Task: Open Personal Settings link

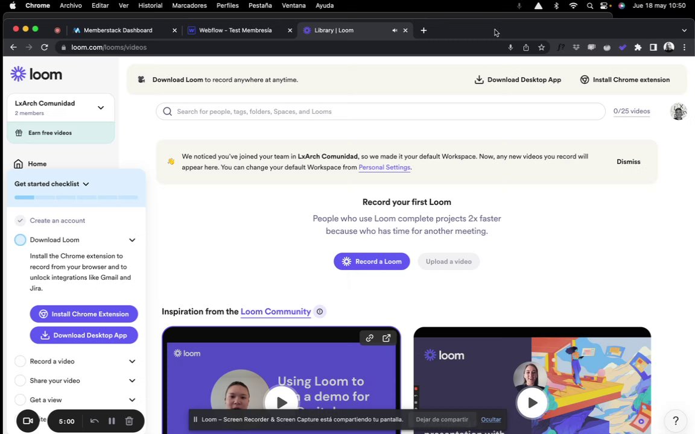Action: click(384, 168)
